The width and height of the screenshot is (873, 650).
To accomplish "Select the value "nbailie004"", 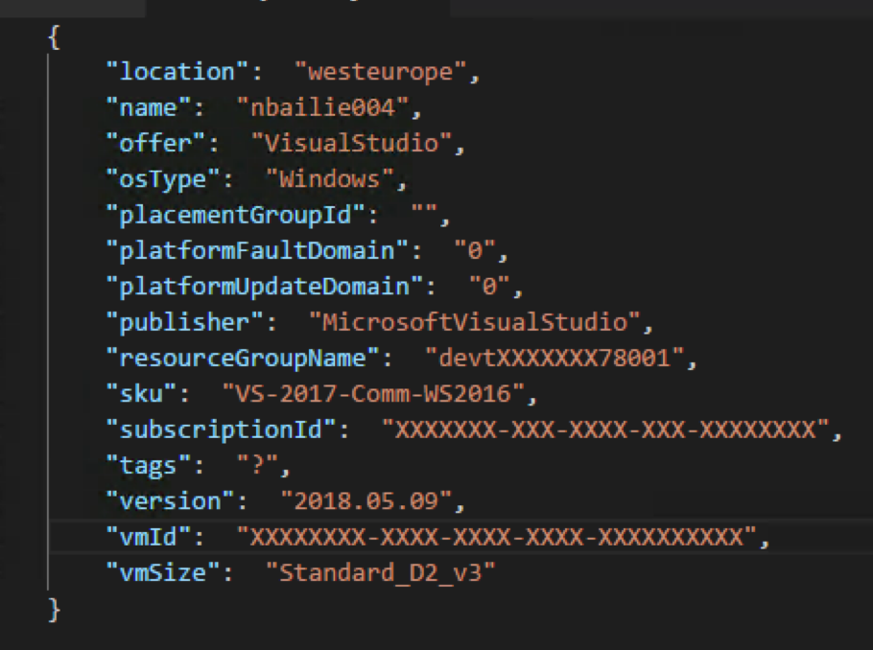I will [x=322, y=107].
